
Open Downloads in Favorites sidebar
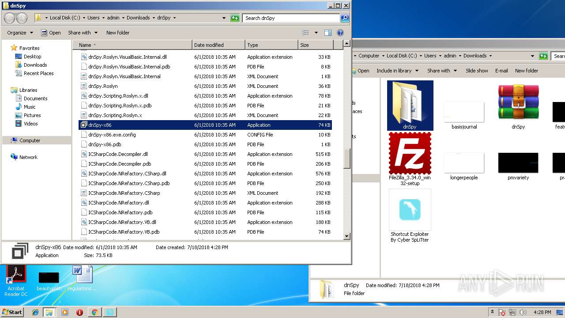(35, 65)
